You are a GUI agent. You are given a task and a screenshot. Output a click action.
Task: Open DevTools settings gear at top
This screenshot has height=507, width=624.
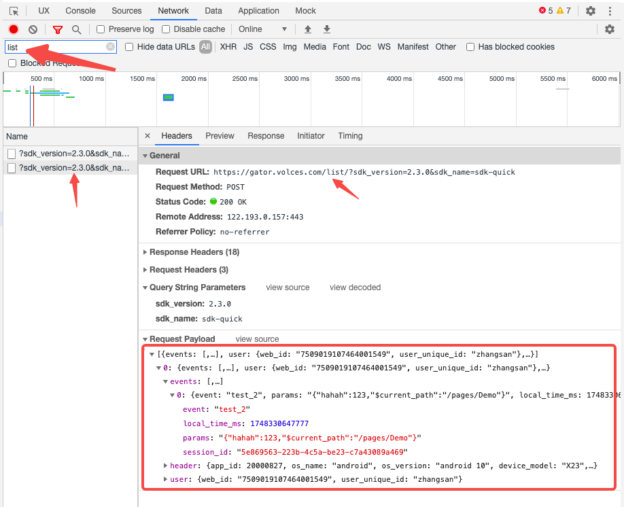click(591, 11)
